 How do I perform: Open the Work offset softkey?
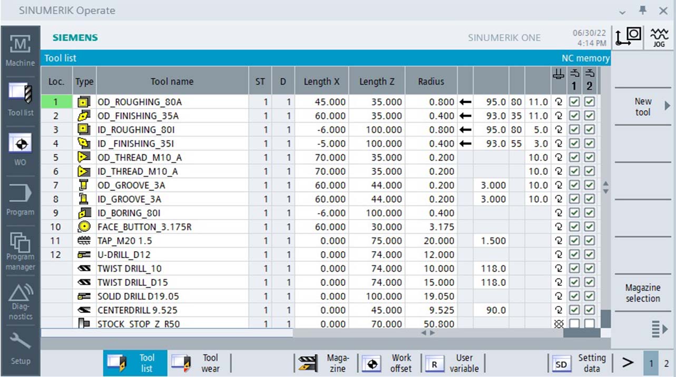point(389,363)
